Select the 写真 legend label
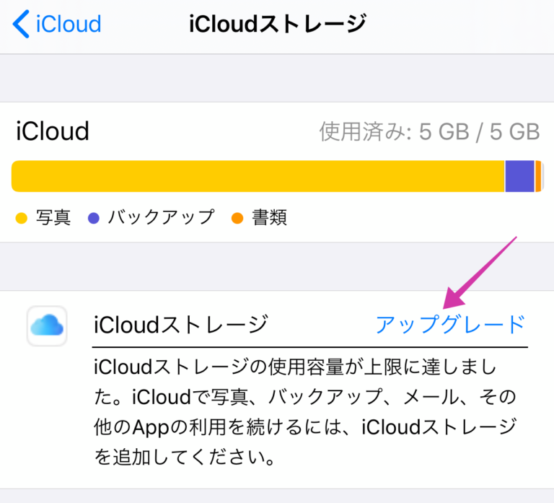Viewport: 554px width, 503px height. point(53,217)
